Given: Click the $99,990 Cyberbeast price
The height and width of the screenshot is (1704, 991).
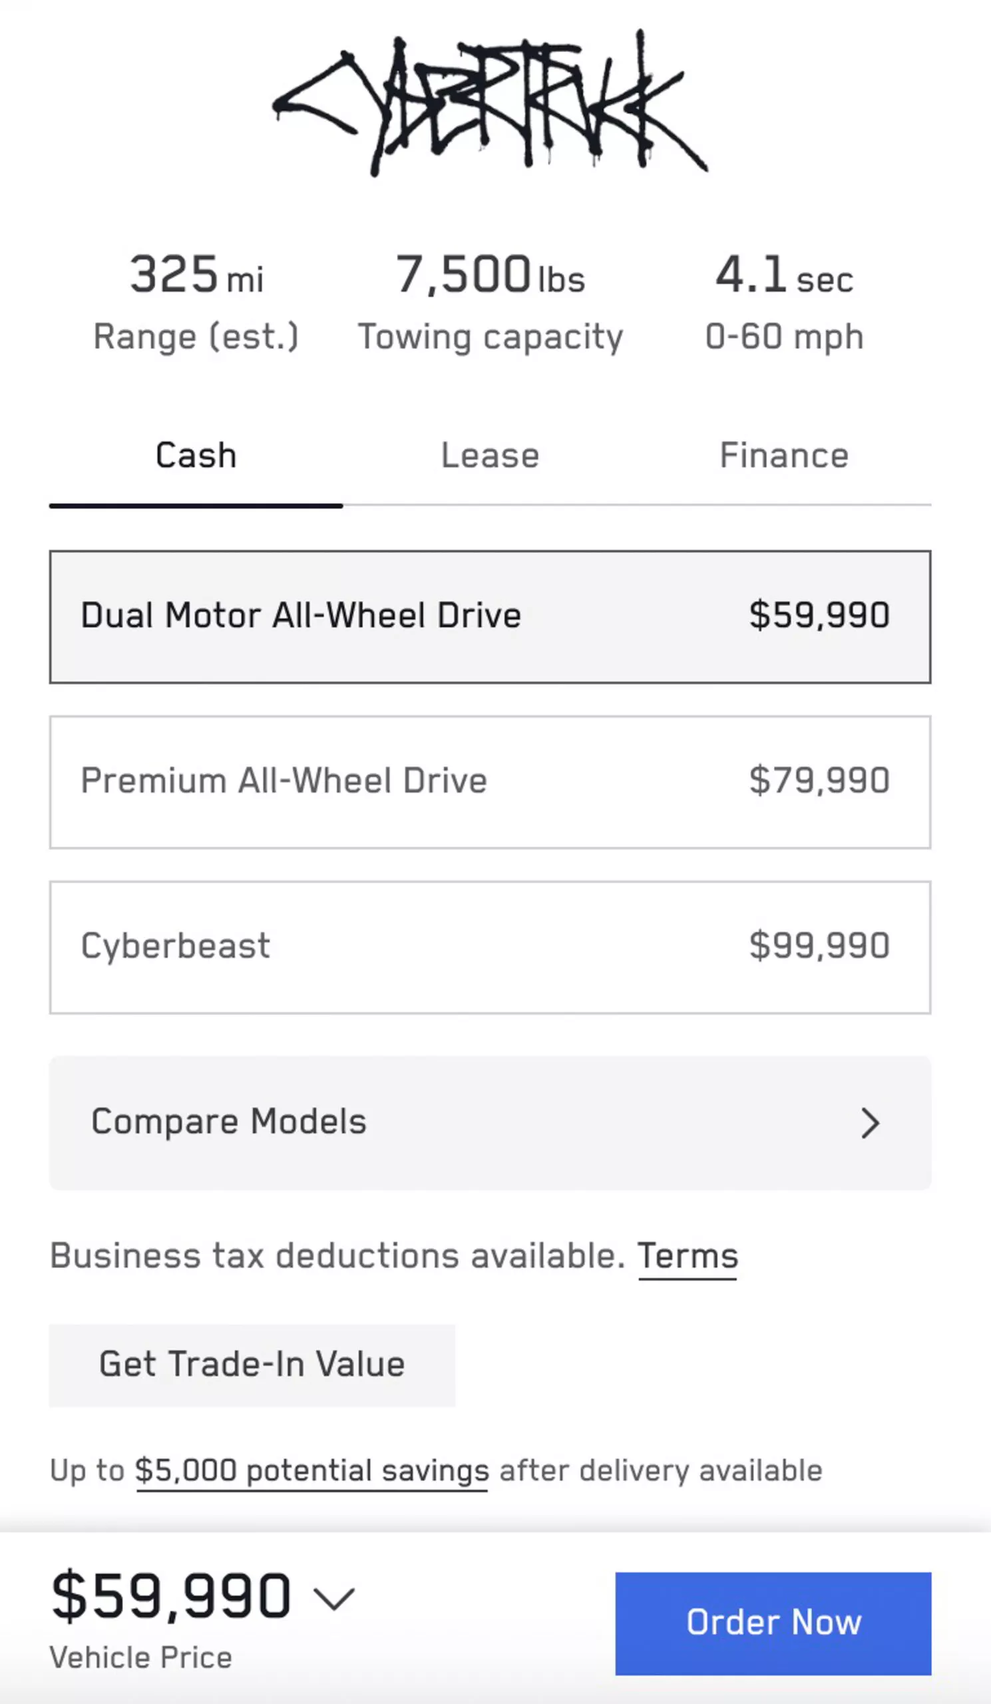Looking at the screenshot, I should click(819, 945).
